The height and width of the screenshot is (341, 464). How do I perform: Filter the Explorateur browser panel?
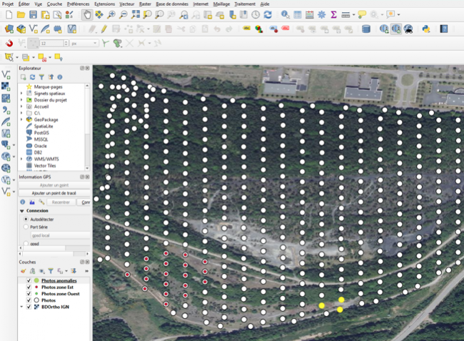pyautogui.click(x=41, y=77)
